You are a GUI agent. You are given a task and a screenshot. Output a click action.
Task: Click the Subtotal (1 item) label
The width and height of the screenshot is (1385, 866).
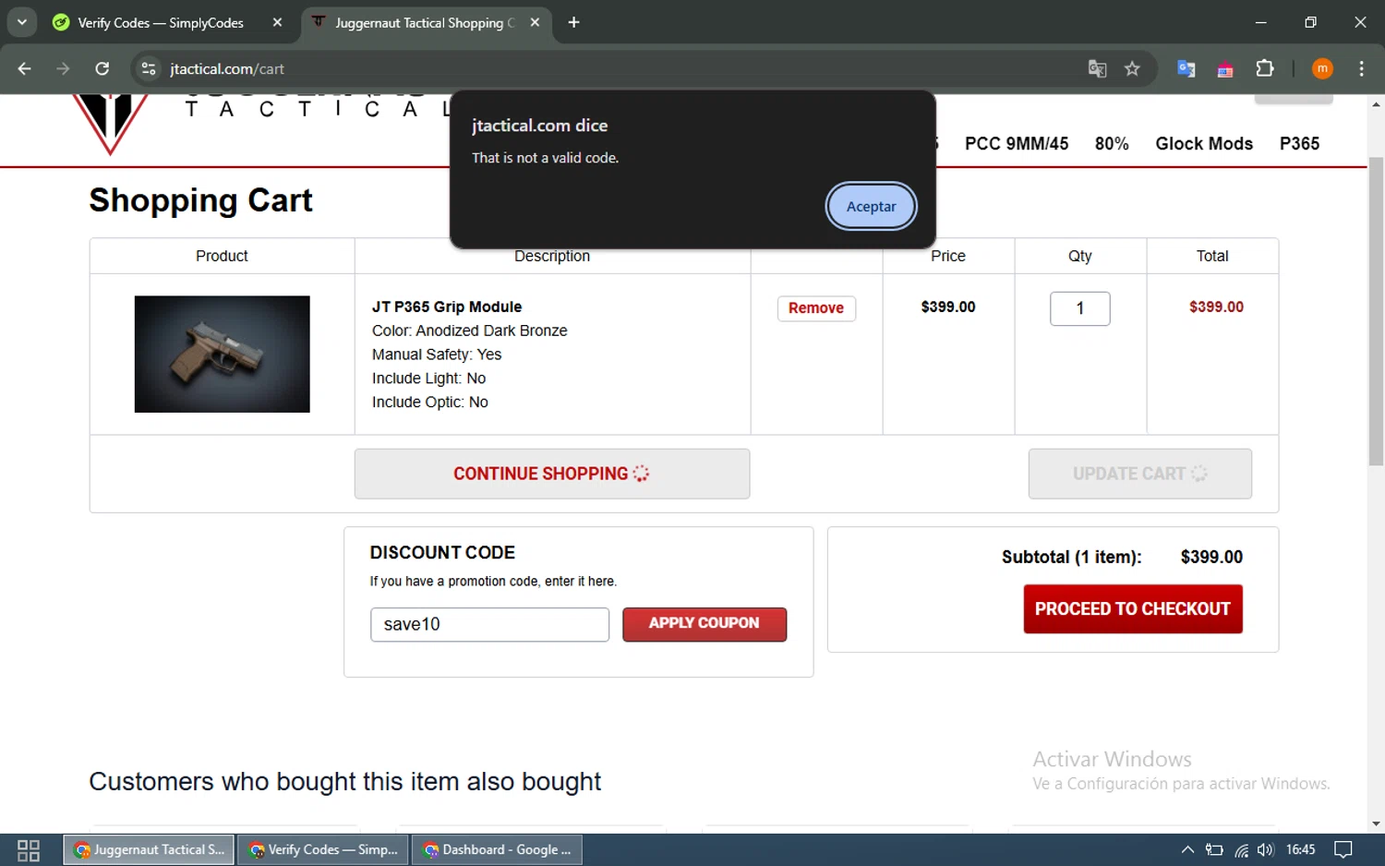click(1071, 557)
